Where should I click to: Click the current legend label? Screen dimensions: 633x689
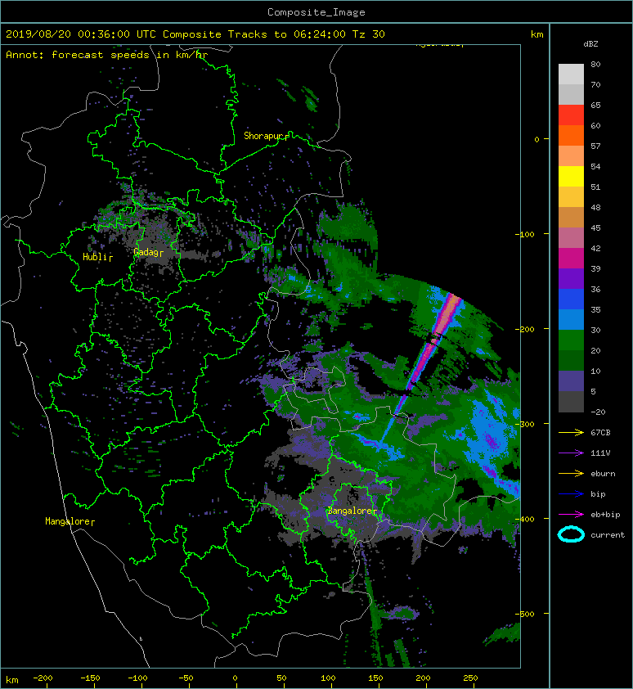click(x=608, y=535)
